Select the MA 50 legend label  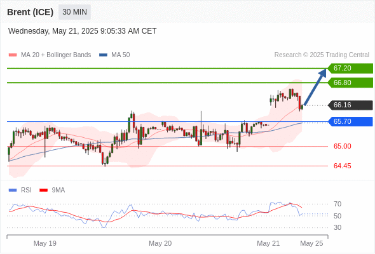[x=121, y=55]
